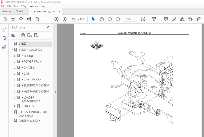The height and width of the screenshot is (137, 204).
Task: Collapse the 115Z7<USA SPEC.> bookmark
Action: (x=12, y=50)
